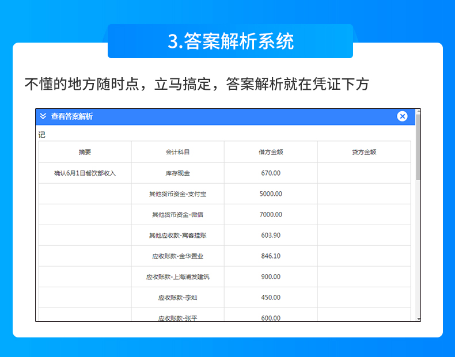Click the 其他应收款-宾客挂账 account cell

click(x=177, y=236)
